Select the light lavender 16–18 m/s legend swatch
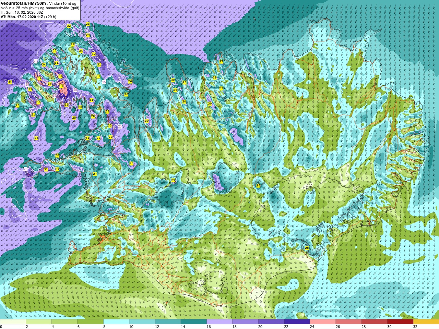The image size is (439, 329). tap(219, 322)
